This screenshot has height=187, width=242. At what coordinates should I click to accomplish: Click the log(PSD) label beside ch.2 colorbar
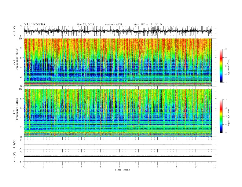click(229, 117)
